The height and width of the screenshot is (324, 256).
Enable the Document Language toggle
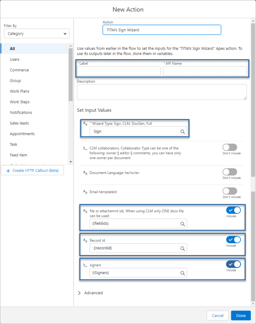(x=230, y=172)
